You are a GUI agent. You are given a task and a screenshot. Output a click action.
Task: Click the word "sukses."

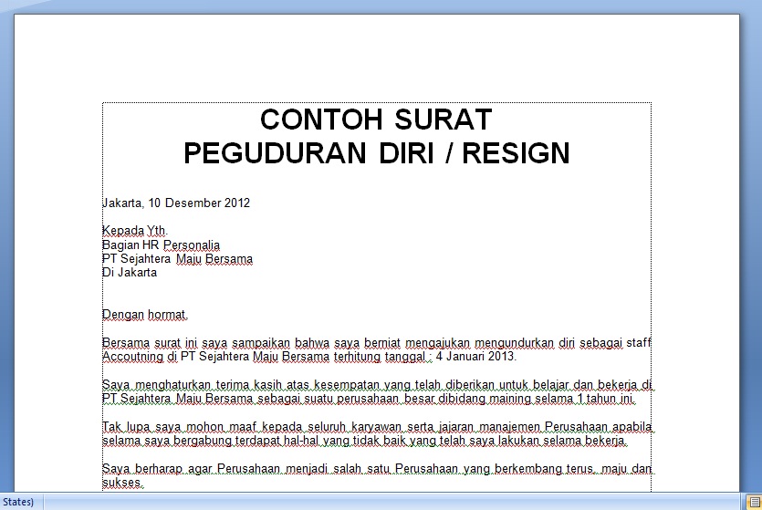point(123,483)
